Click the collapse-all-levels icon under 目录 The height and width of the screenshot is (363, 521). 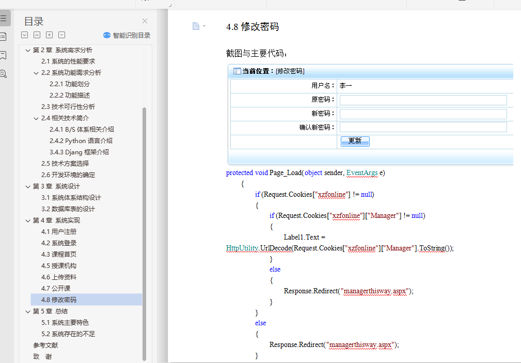tap(37, 35)
